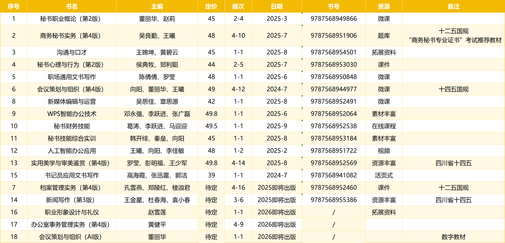Image resolution: width=505 pixels, height=243 pixels.
Task: Select editor cell 侯典牧、郅利聪
Action: 157,65
